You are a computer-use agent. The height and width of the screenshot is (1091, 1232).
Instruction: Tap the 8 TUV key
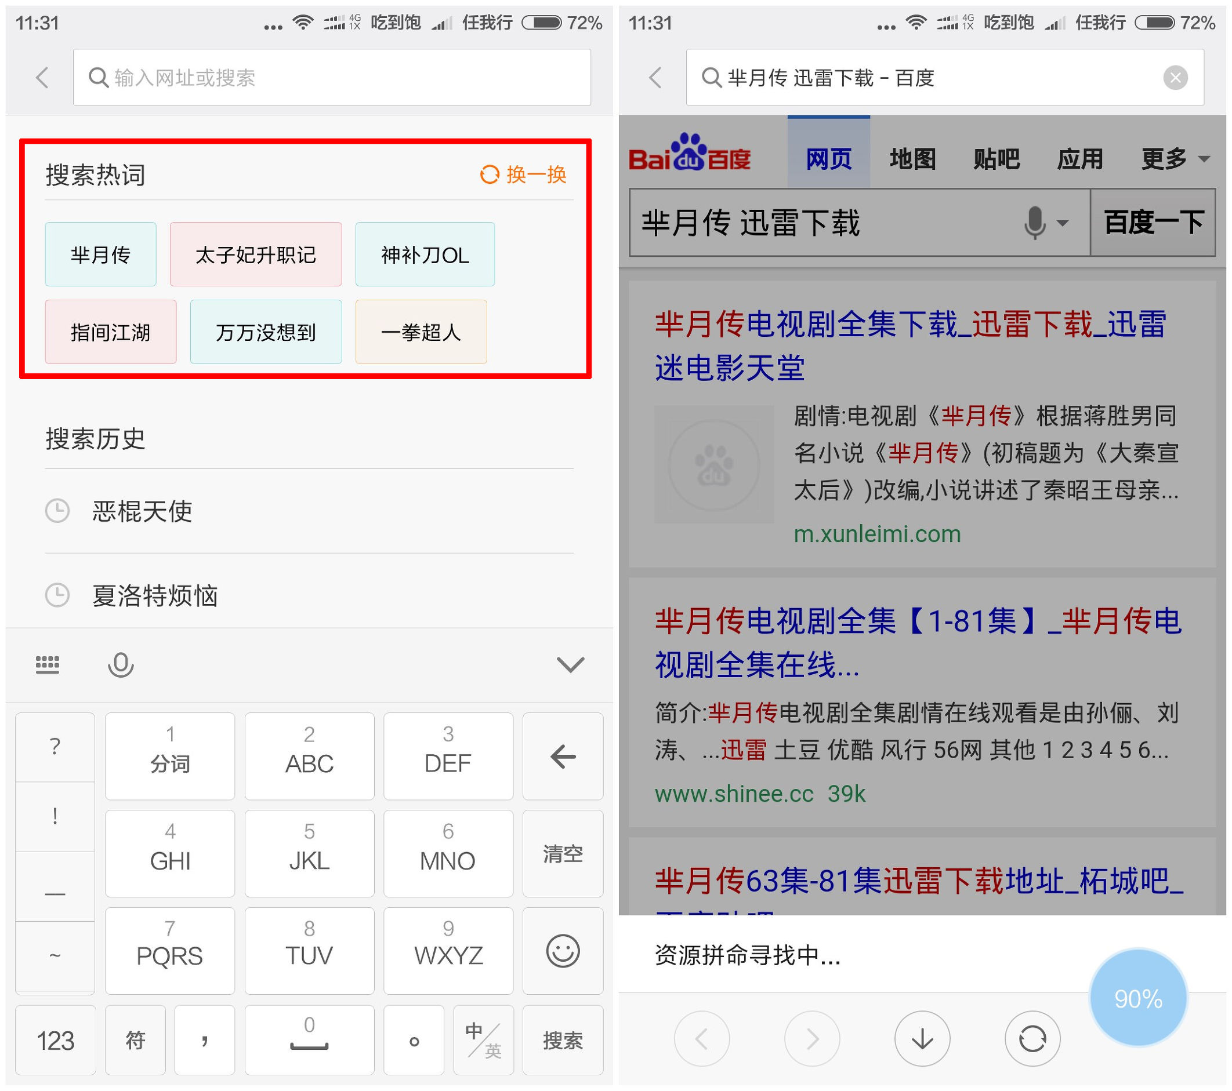(x=309, y=951)
